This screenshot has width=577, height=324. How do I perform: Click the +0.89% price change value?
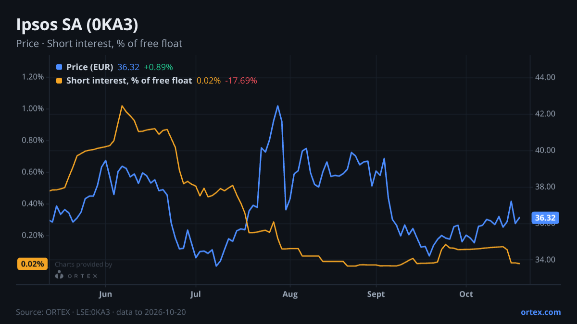tap(158, 67)
